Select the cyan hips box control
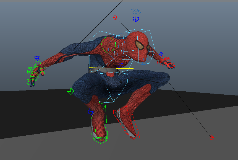238x160 pixels. pyautogui.click(x=113, y=88)
